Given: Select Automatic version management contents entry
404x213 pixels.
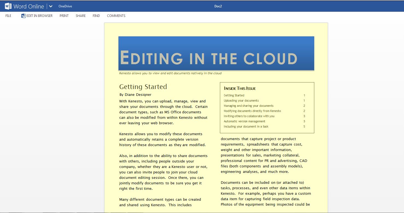Looking at the screenshot, I should [245, 121].
